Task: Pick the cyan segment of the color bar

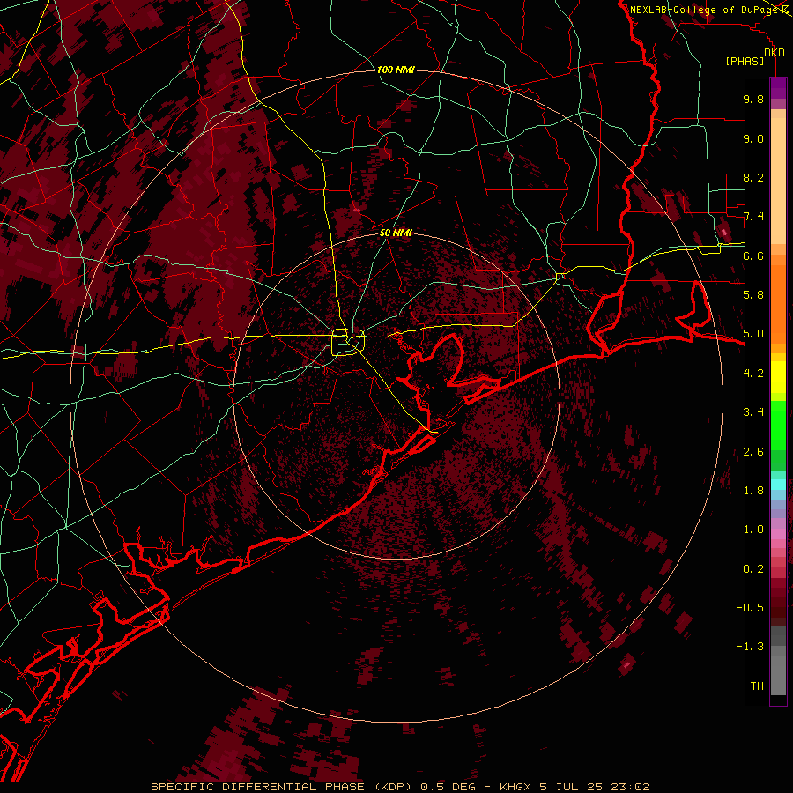Action: point(778,485)
